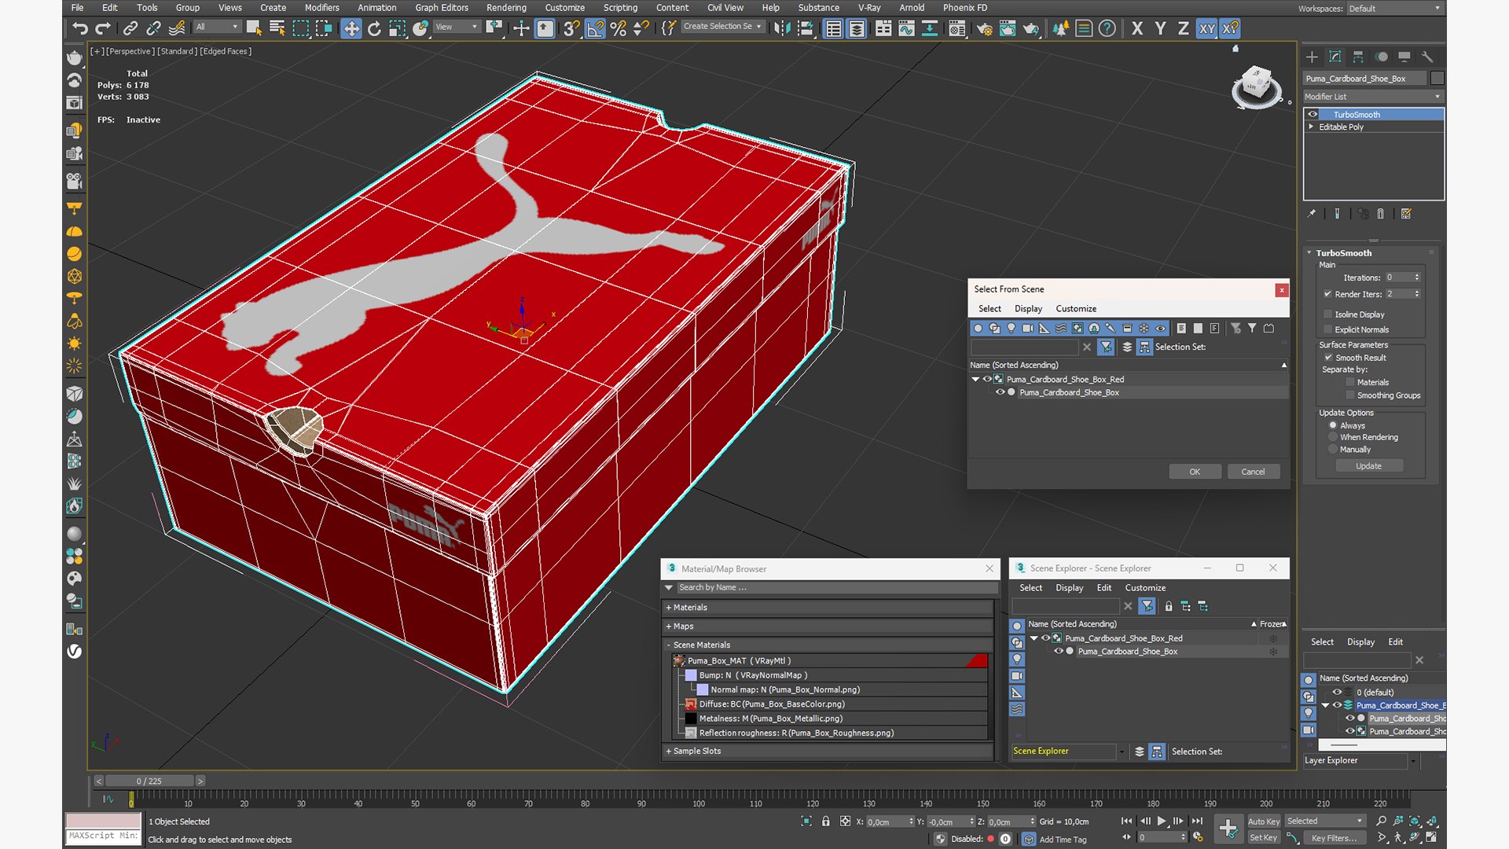The height and width of the screenshot is (849, 1509).
Task: Click the Set Key button
Action: (1263, 838)
